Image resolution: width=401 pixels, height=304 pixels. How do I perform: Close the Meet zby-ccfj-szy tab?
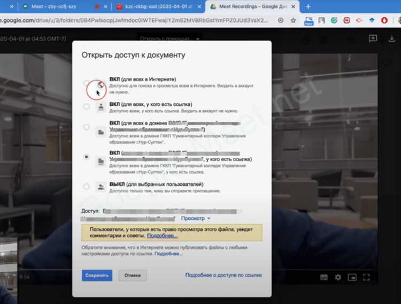105,6
